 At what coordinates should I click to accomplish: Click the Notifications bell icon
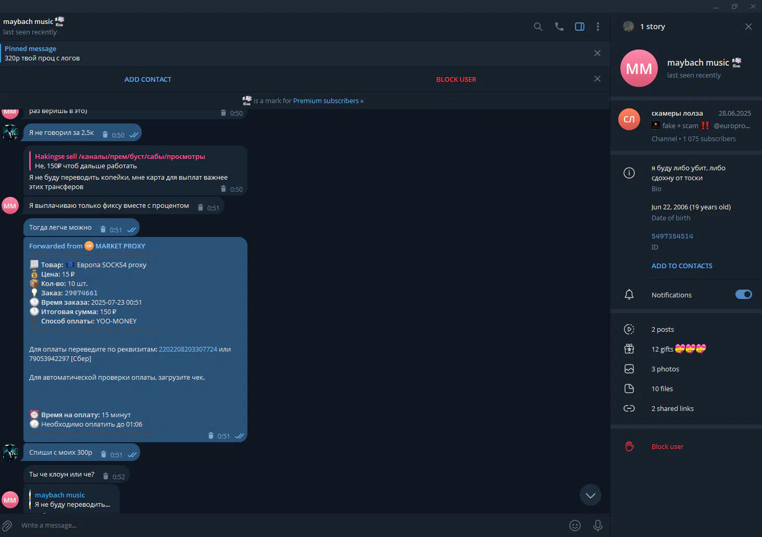629,295
